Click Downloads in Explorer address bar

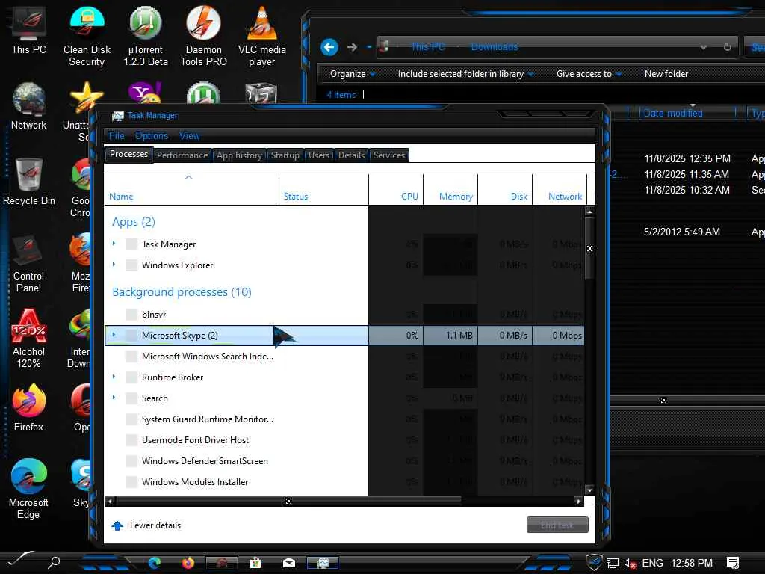(495, 47)
